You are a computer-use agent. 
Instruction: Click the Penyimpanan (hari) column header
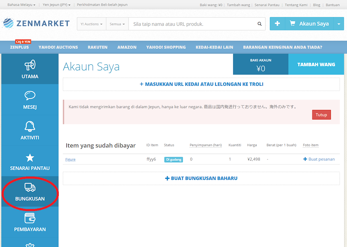tap(206, 145)
